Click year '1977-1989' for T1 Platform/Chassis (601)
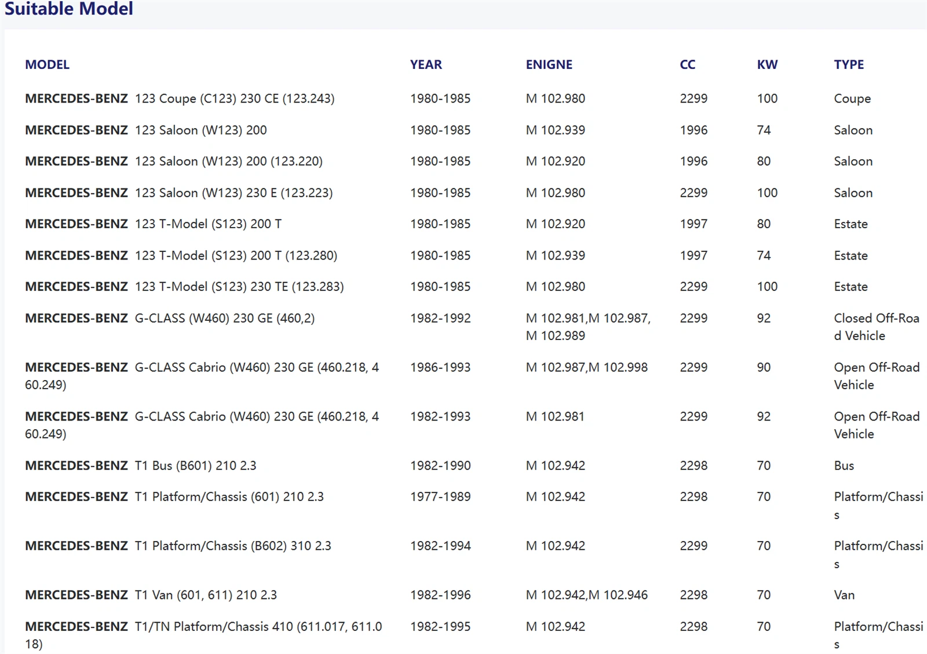 tap(440, 497)
